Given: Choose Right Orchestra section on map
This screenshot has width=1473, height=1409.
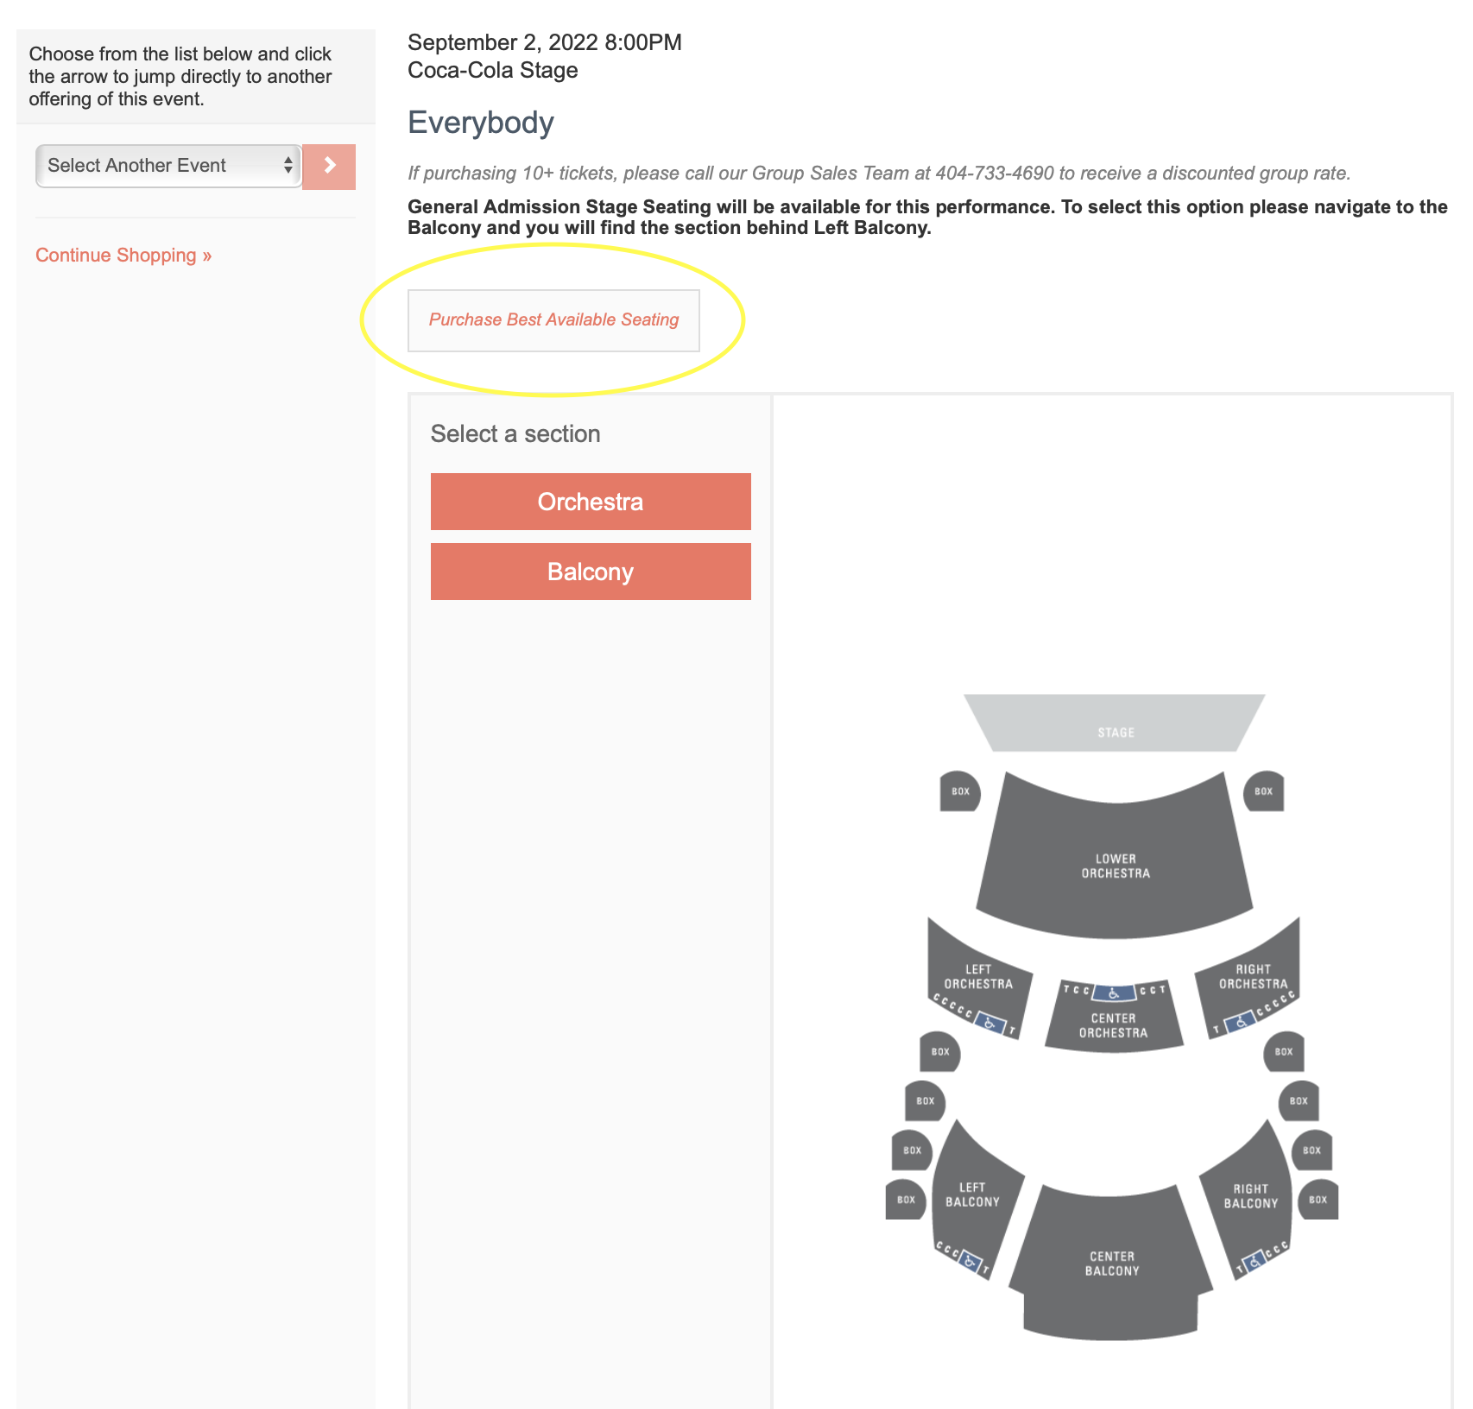Looking at the screenshot, I should pos(1252,976).
